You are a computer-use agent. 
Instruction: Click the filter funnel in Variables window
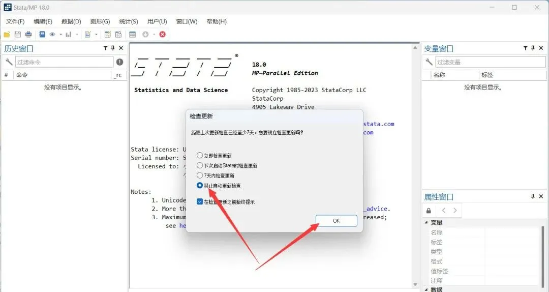[x=526, y=48]
